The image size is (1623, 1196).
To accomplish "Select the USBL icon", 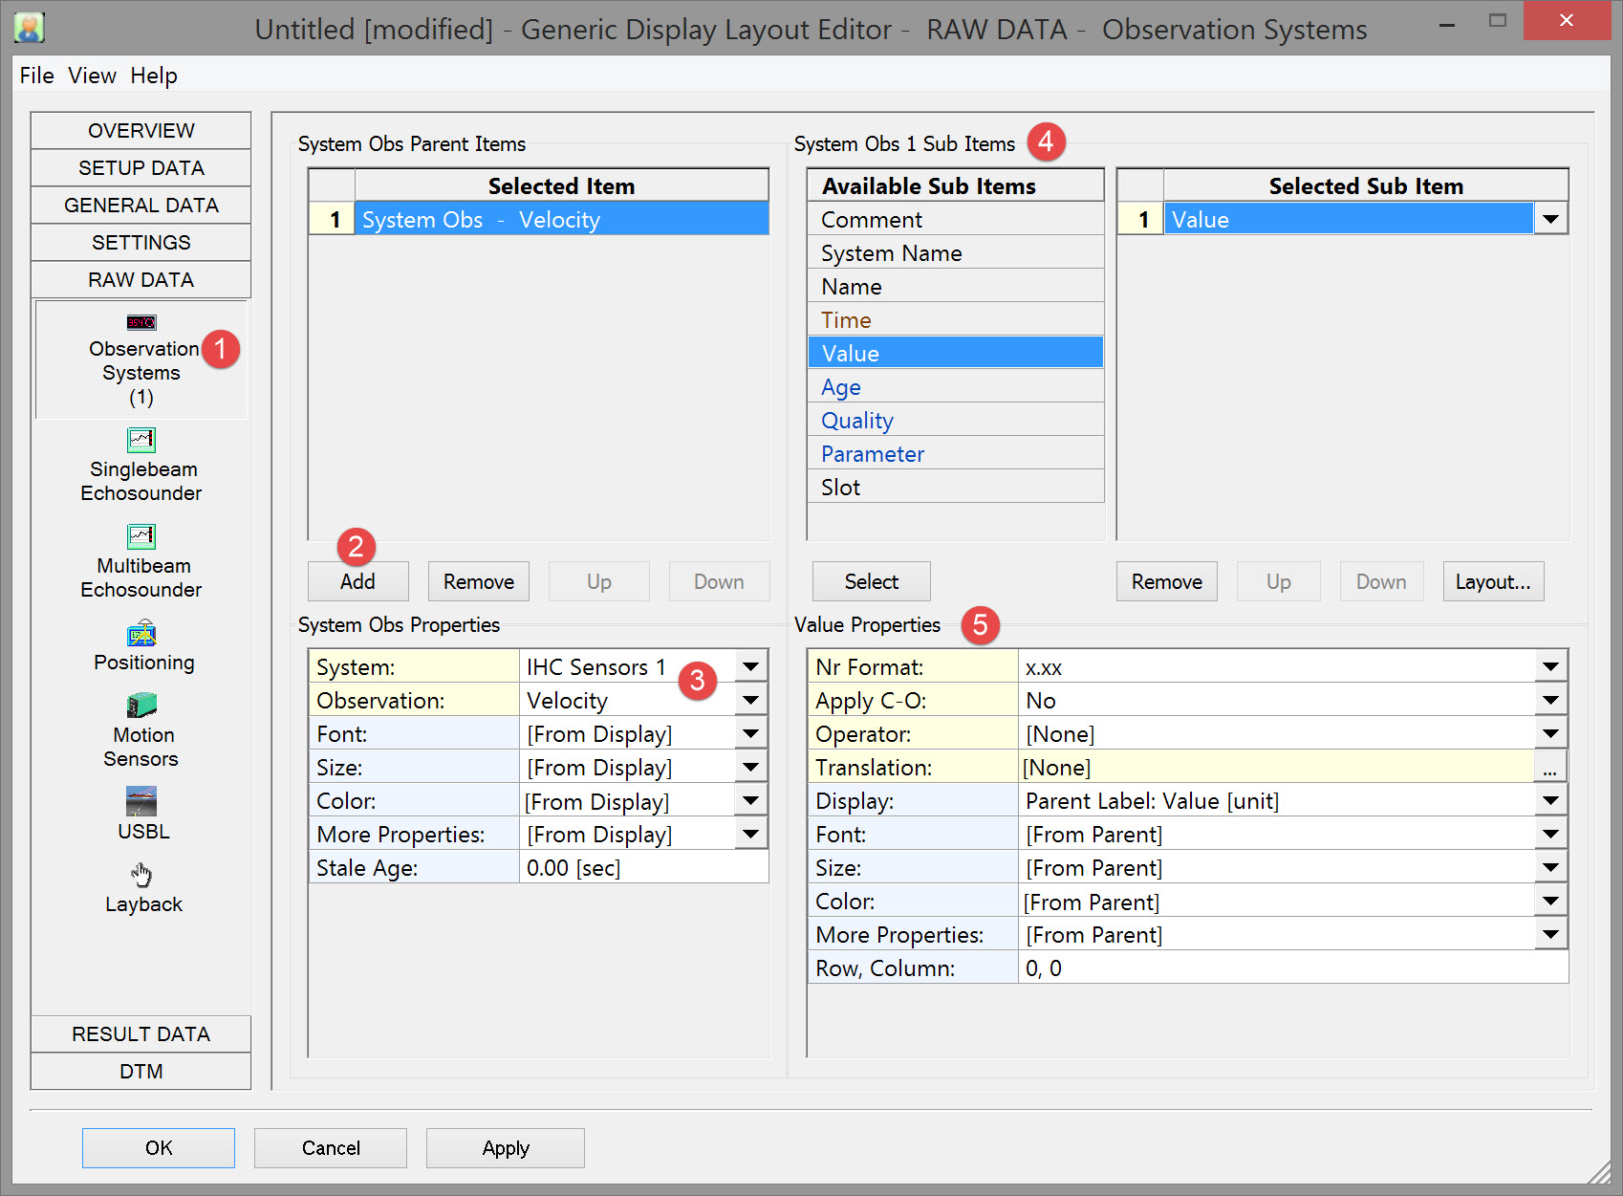I will coord(141,801).
